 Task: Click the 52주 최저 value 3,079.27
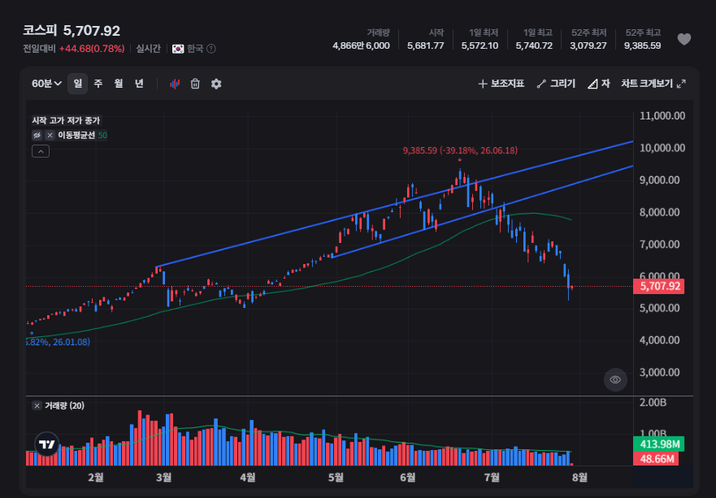tap(588, 45)
